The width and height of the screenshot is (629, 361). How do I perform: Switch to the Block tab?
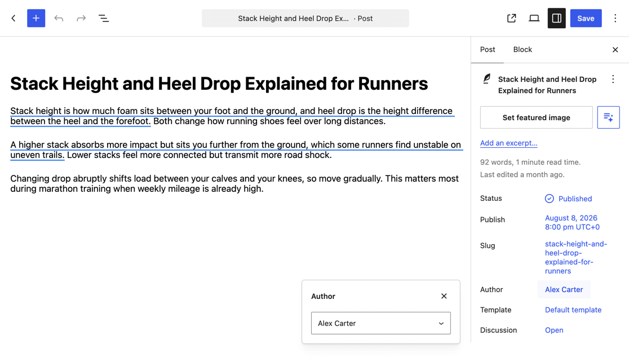click(x=522, y=50)
